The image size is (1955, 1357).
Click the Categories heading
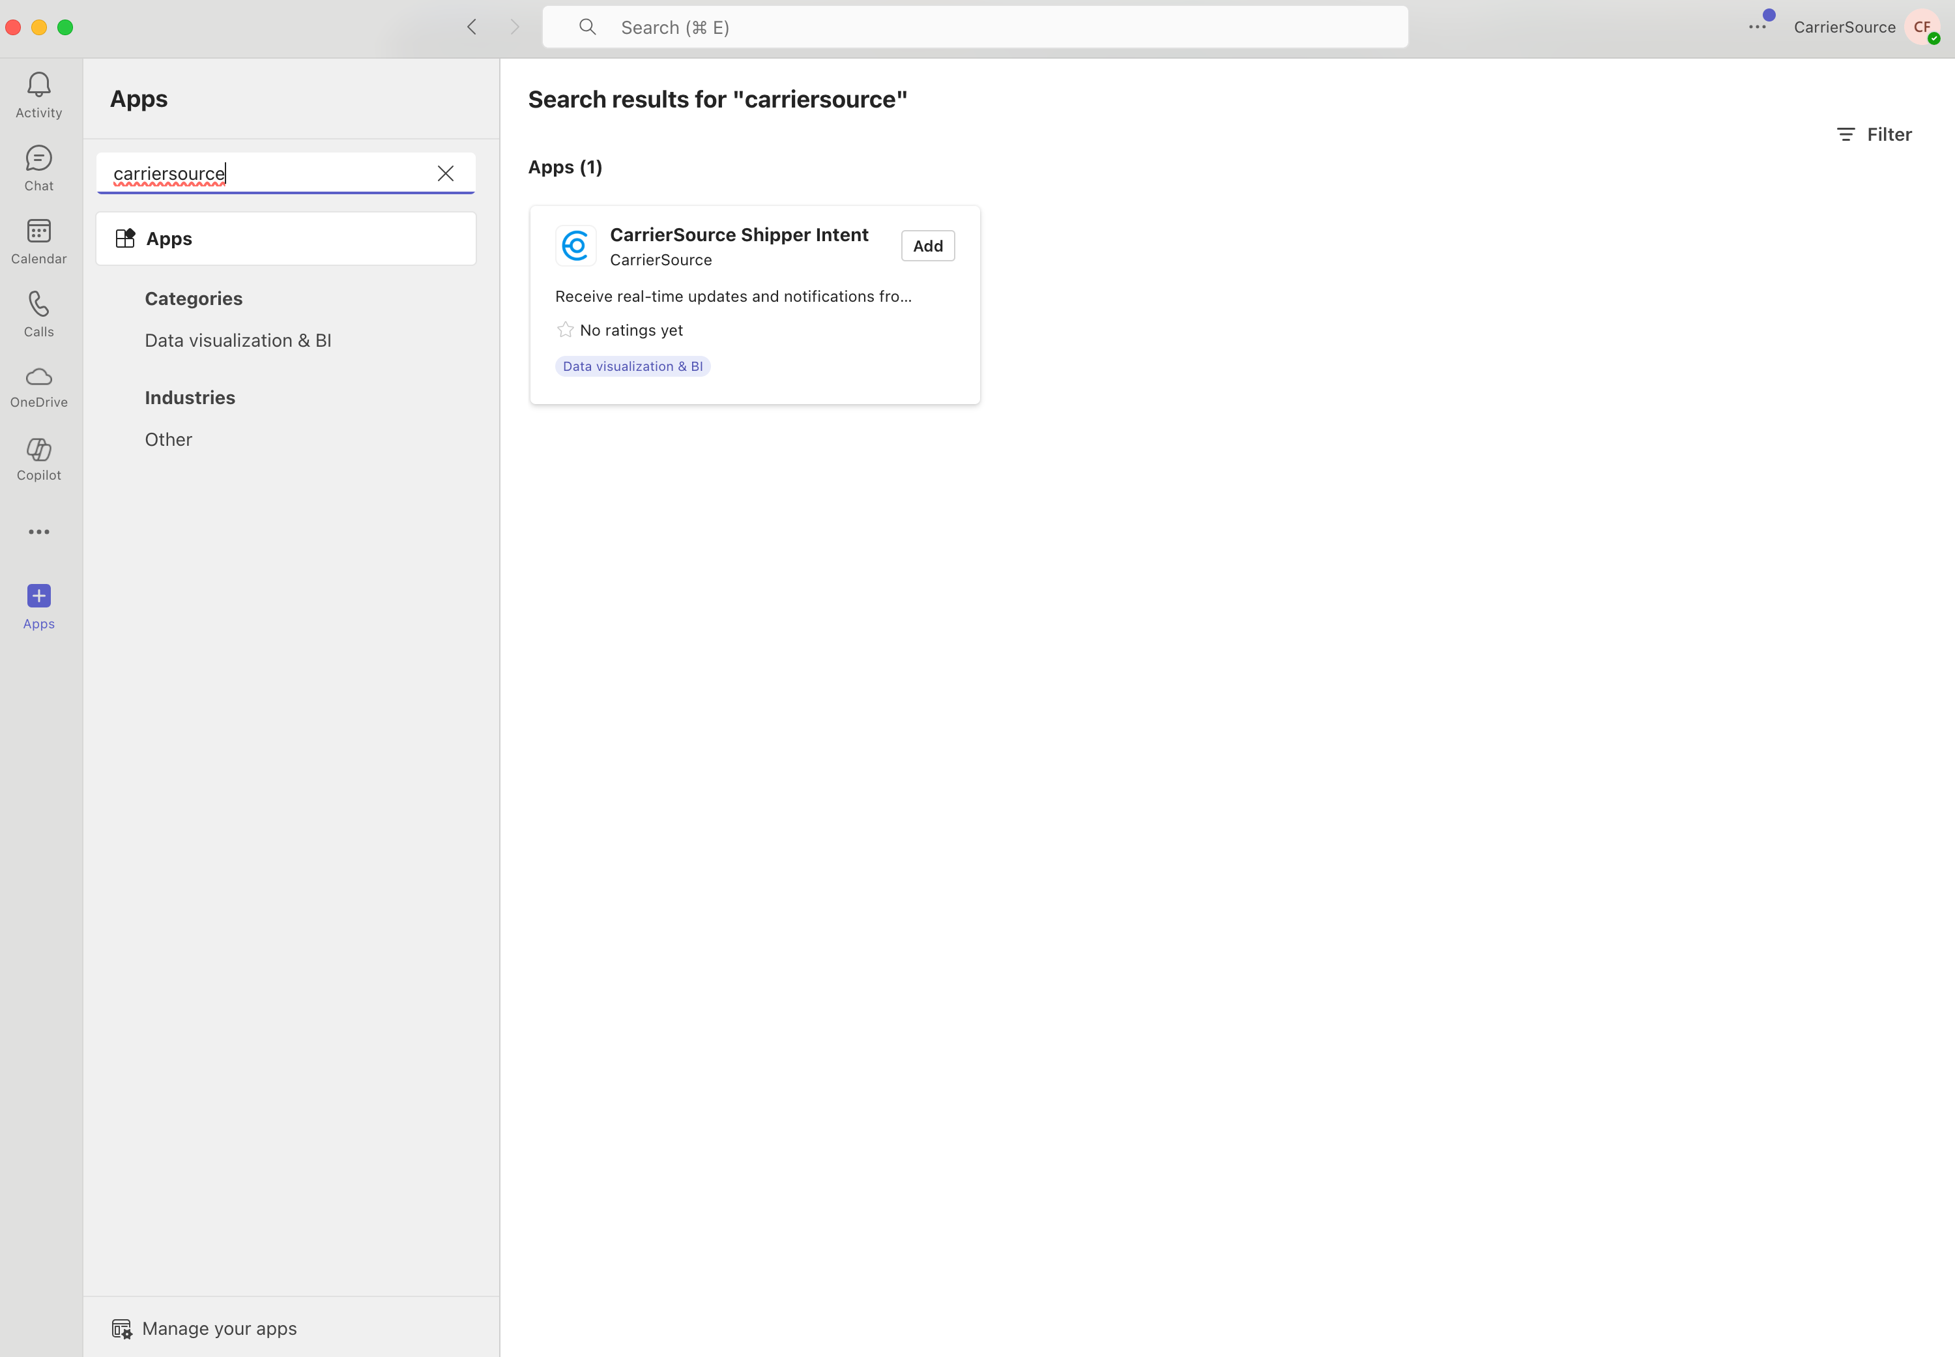coord(194,299)
